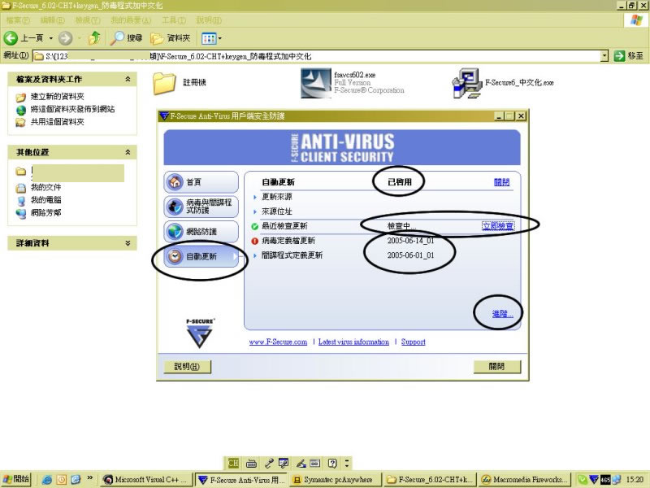This screenshot has height=488, width=650.
Task: Open the www.F-Secure.com link
Action: coord(278,342)
